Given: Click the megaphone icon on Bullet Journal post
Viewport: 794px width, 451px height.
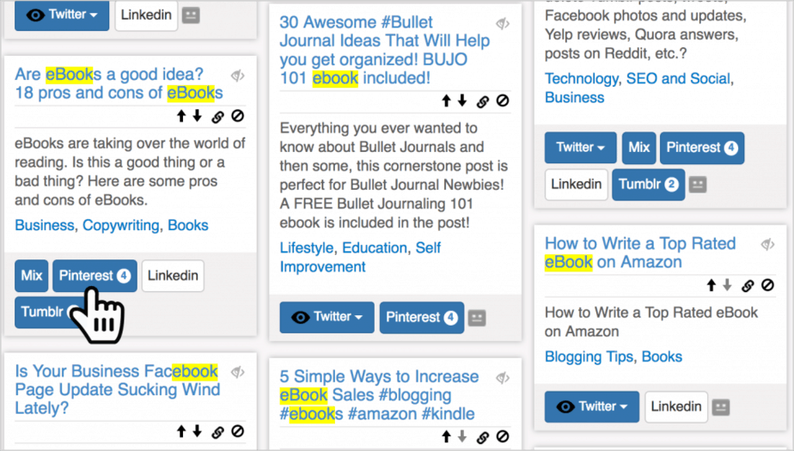Looking at the screenshot, I should [x=503, y=23].
